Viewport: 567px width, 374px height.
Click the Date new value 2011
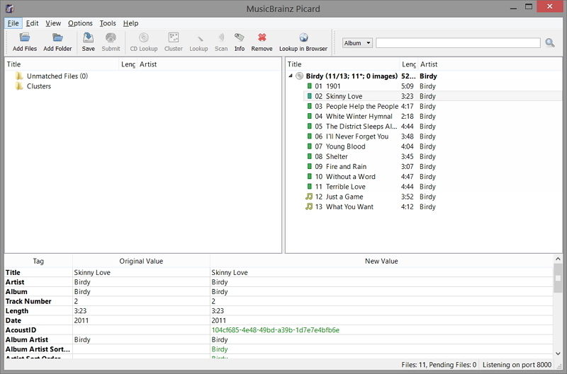[219, 320]
